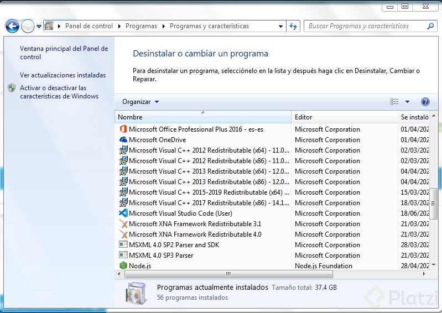Viewport: 442px width, 313px height.
Task: Click horizontal scrollbar left arrow
Action: (x=119, y=274)
